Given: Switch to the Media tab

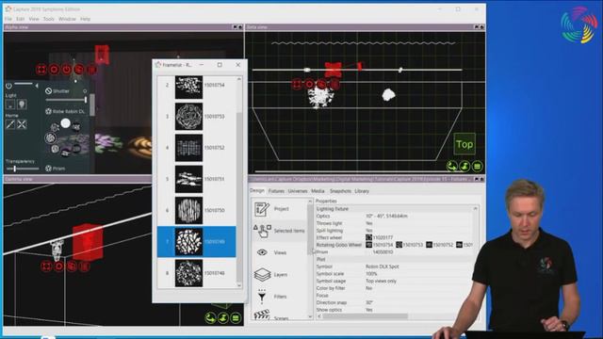Looking at the screenshot, I should click(318, 191).
